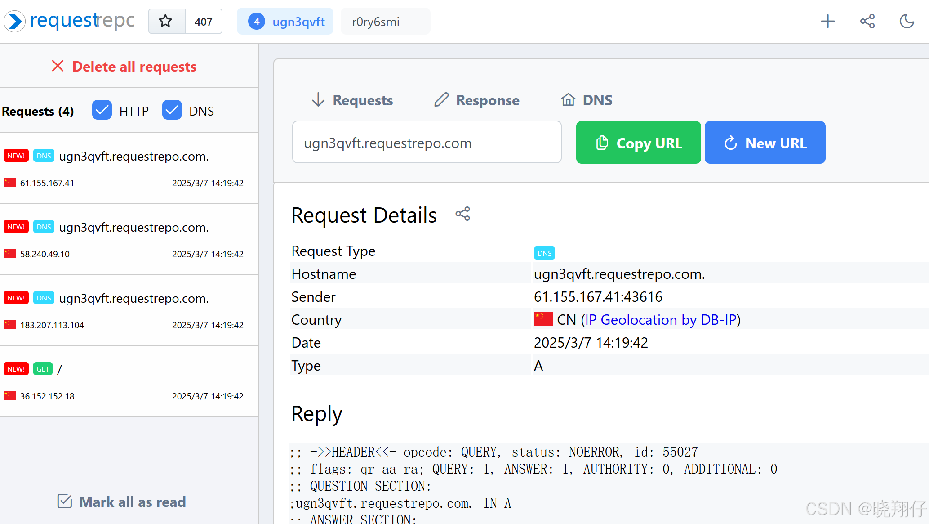Click the QUESTION SECTION line in reply
929x524 pixels.
point(360,486)
